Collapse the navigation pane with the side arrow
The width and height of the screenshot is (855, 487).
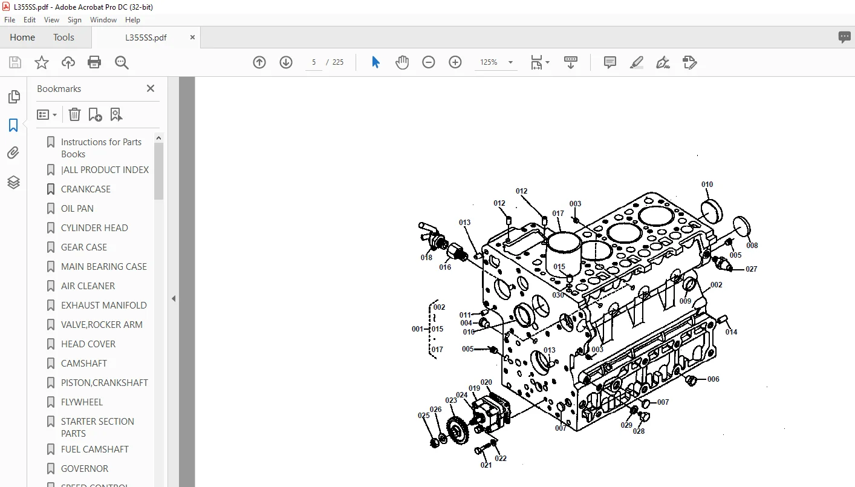pyautogui.click(x=174, y=298)
